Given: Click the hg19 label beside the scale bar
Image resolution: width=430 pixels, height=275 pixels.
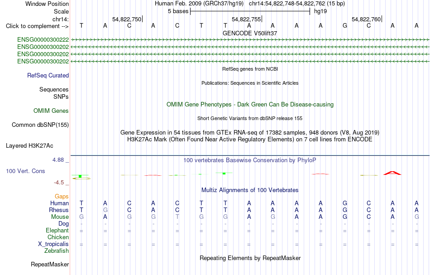Looking at the screenshot, I should coord(320,11).
